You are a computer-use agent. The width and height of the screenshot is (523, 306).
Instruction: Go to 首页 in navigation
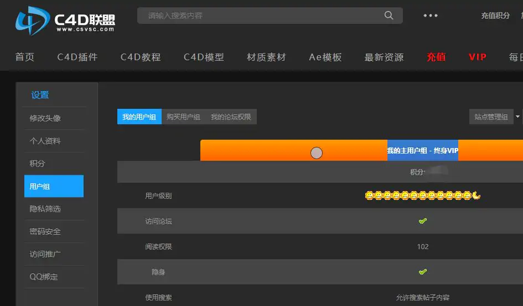coord(25,57)
